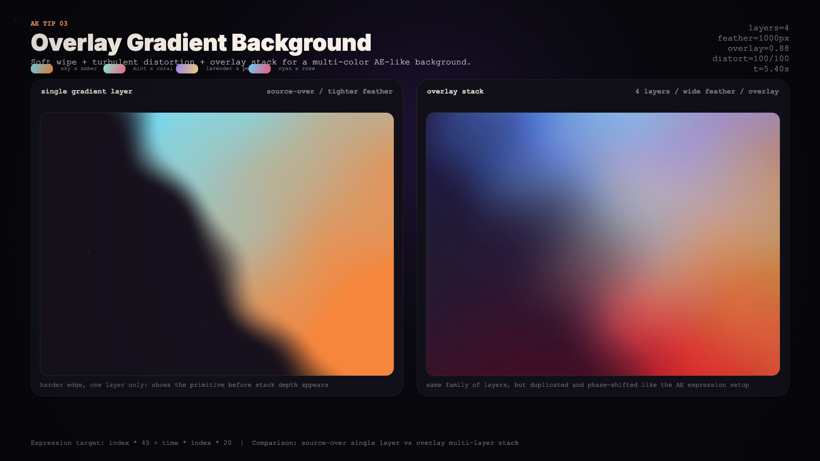Pick the mint x coral gradient swatch

click(114, 69)
